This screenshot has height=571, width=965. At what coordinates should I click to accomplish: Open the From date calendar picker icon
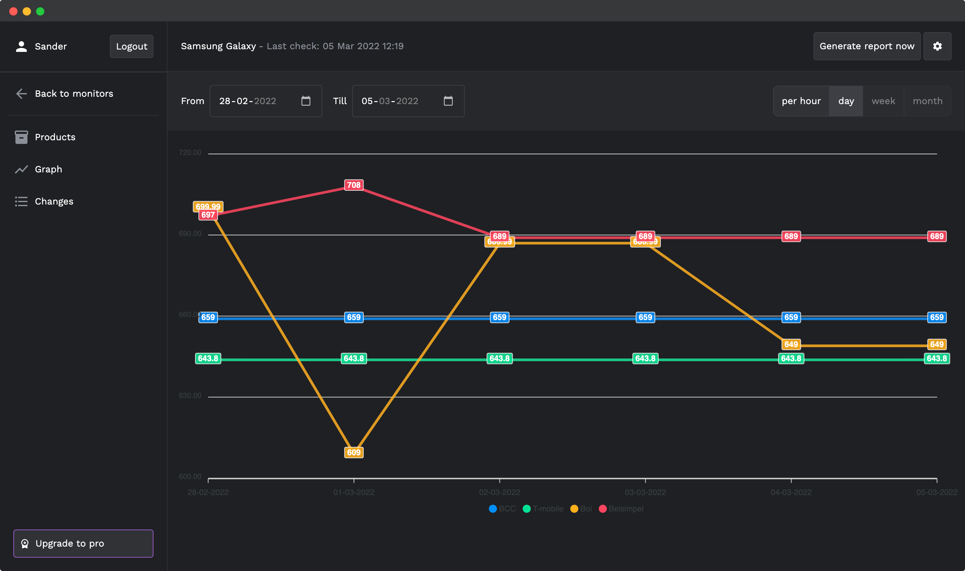306,101
